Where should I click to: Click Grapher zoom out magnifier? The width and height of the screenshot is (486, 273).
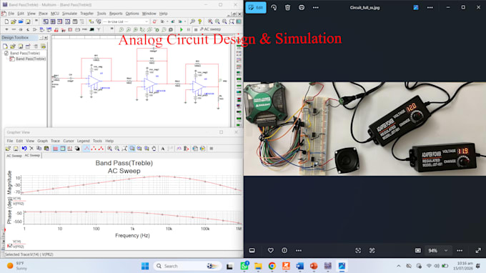point(116,149)
